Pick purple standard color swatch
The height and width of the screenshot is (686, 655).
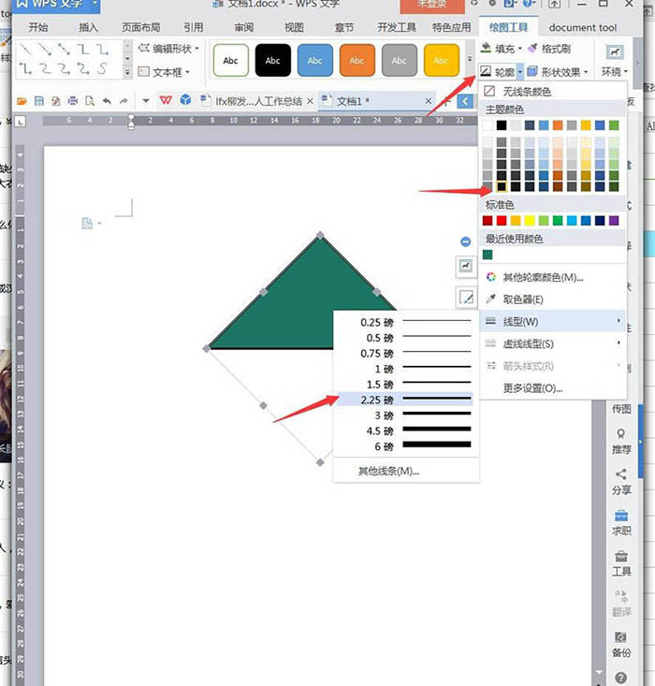pyautogui.click(x=614, y=221)
